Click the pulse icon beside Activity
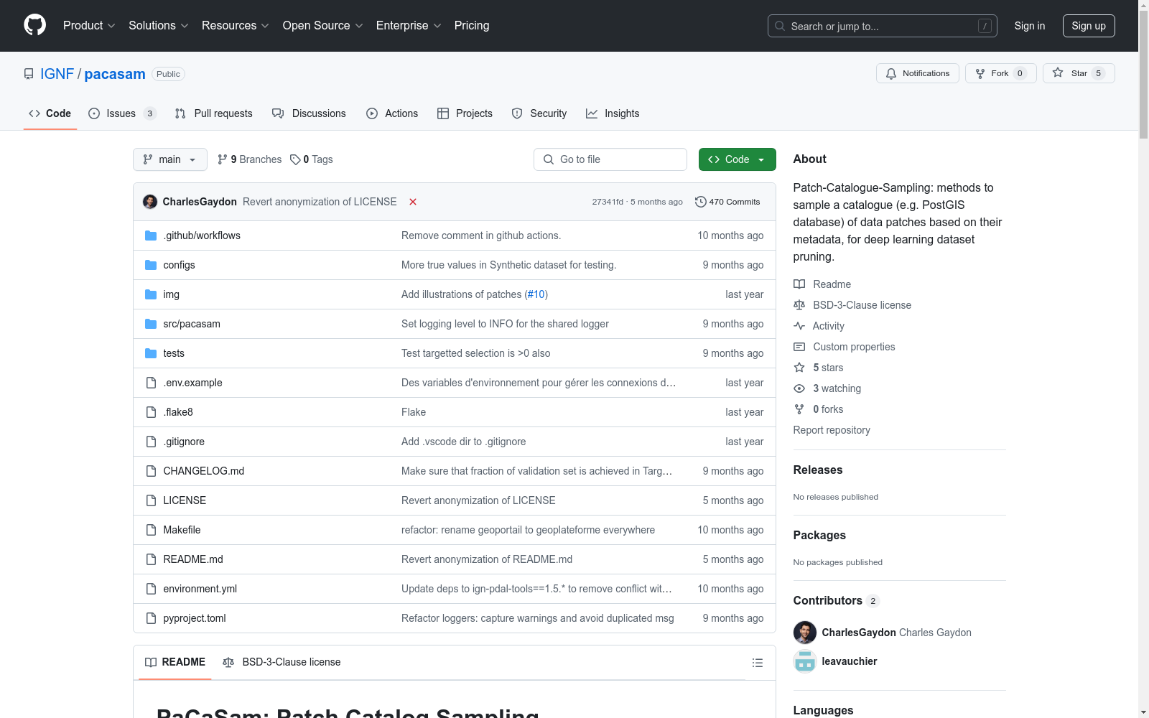Image resolution: width=1149 pixels, height=718 pixels. [799, 326]
